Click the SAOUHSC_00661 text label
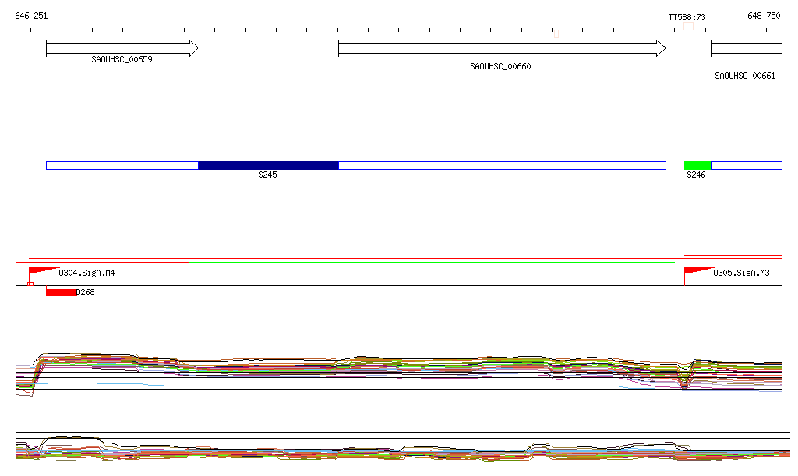798x476 pixels. (x=745, y=76)
